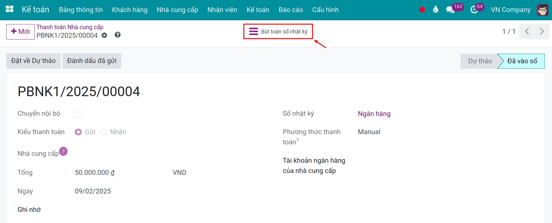Go to the next record arrow
552x223 pixels.
coord(542,31)
